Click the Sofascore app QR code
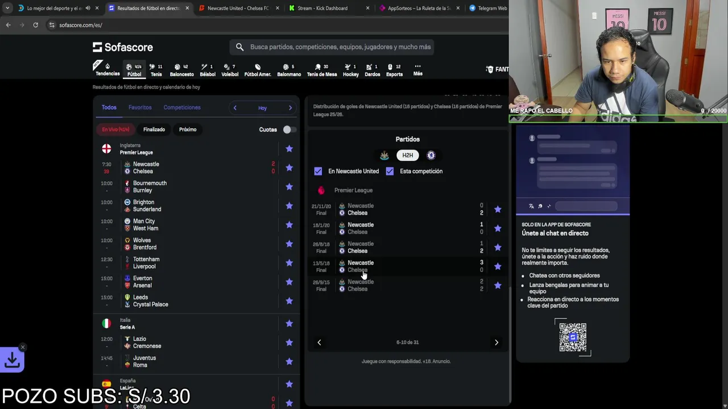 click(x=573, y=337)
